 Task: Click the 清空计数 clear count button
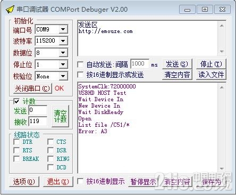(x=60, y=116)
